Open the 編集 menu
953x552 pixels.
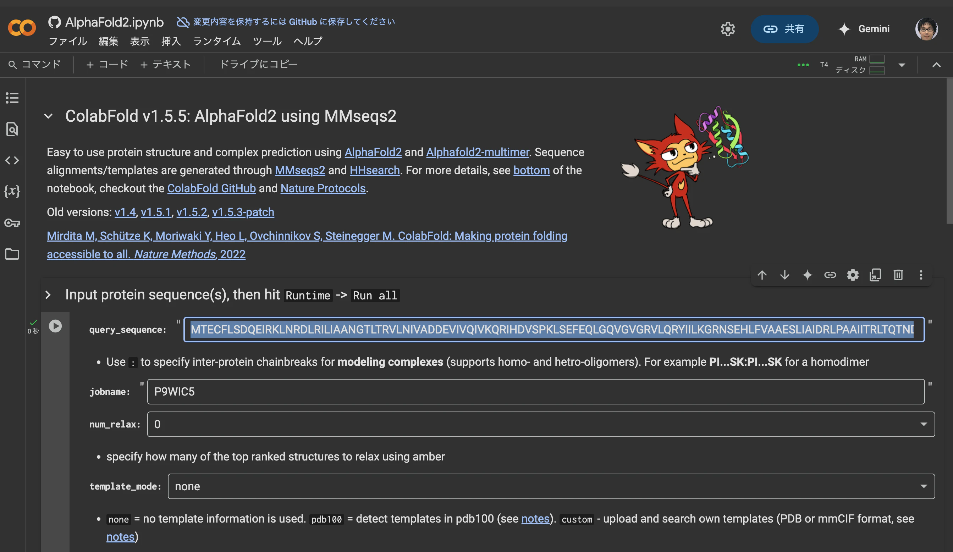click(109, 41)
